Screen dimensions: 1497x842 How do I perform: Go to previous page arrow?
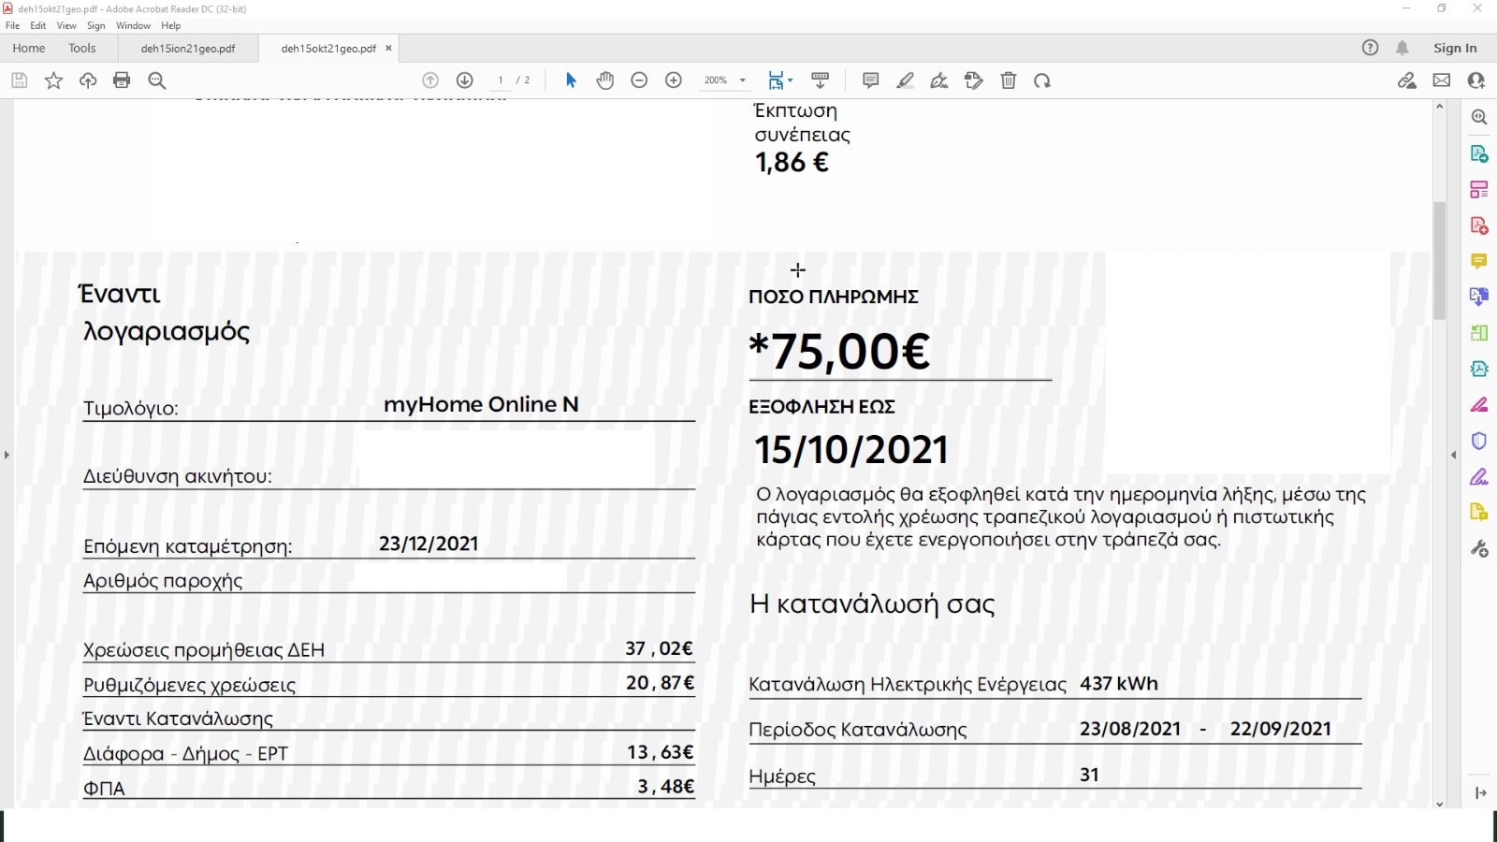430,80
